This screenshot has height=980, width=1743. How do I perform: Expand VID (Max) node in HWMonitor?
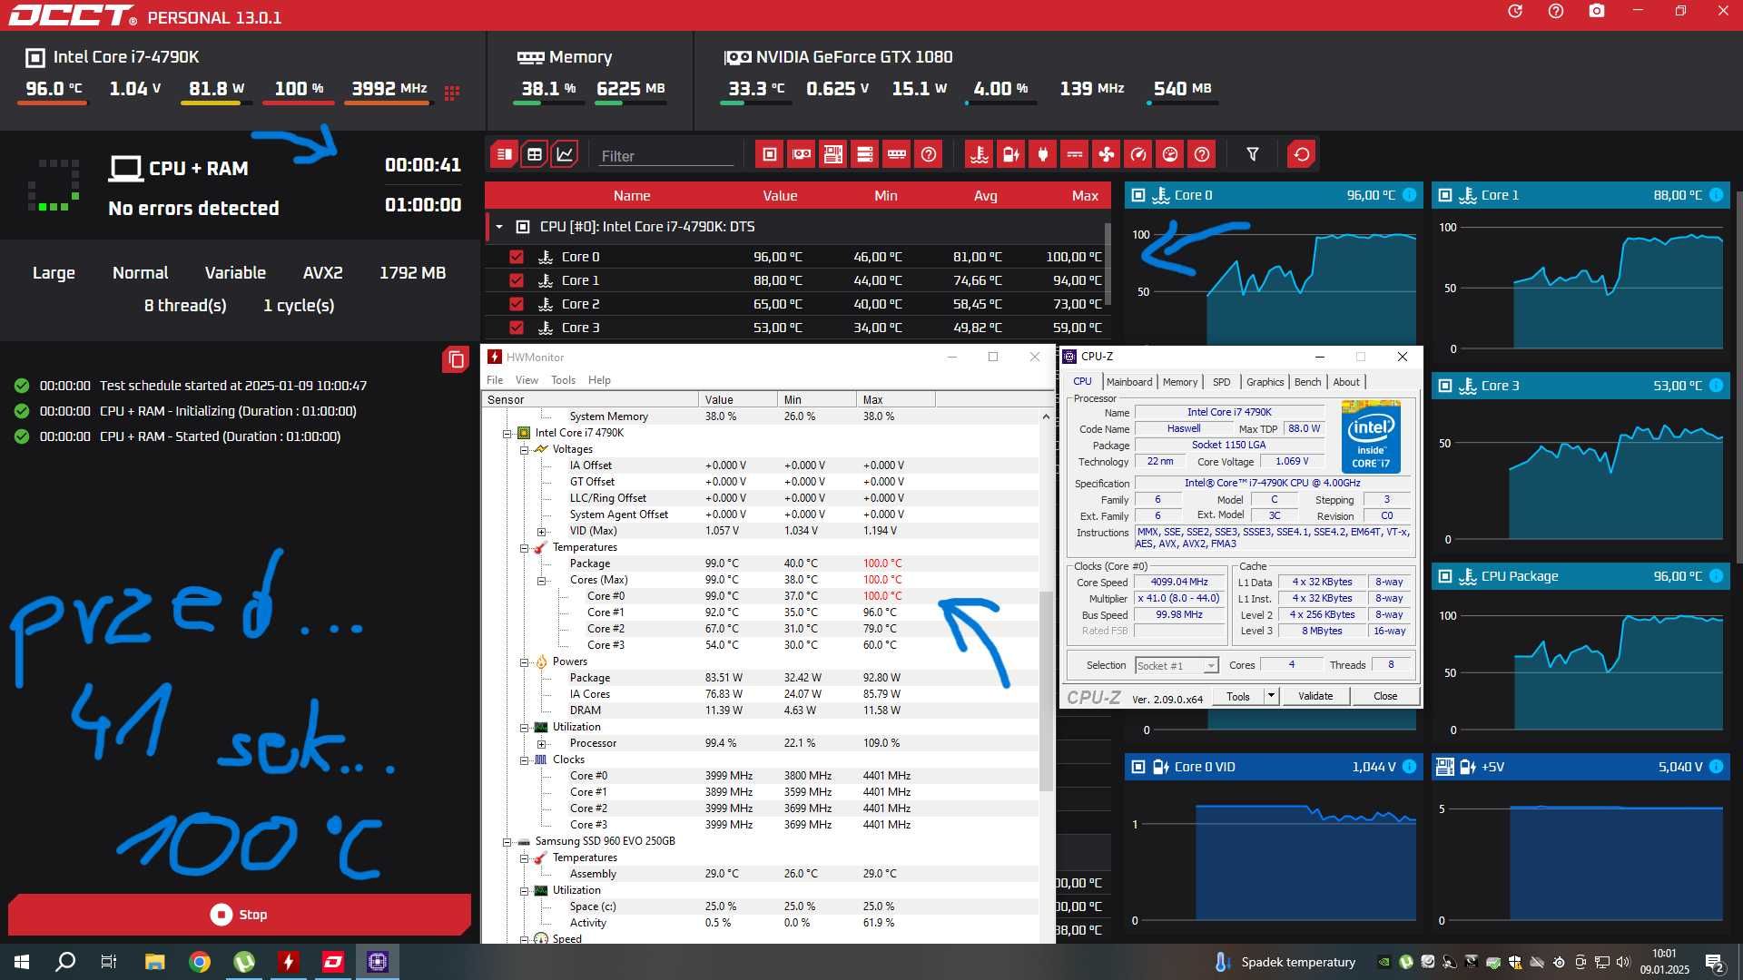[x=541, y=532]
